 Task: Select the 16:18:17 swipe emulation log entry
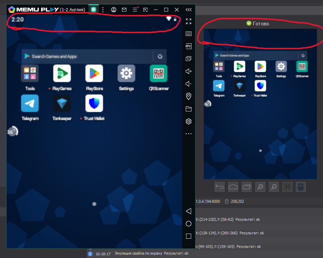coord(142,254)
